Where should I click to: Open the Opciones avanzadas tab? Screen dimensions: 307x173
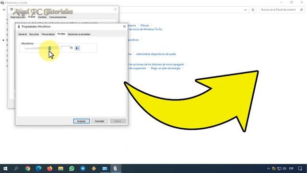(x=79, y=34)
